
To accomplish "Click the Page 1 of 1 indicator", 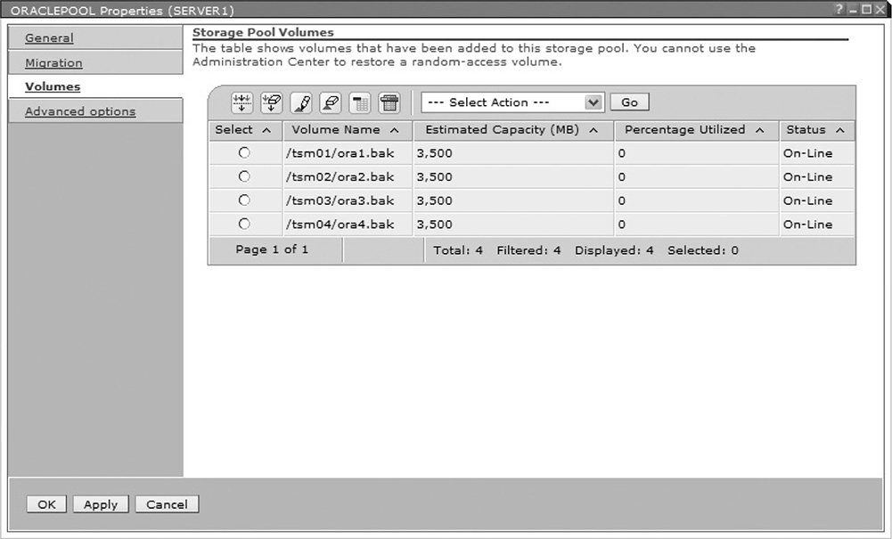I will pos(272,249).
